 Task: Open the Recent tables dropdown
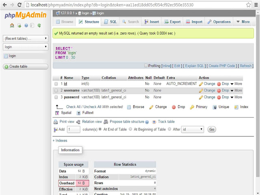click(x=26, y=39)
